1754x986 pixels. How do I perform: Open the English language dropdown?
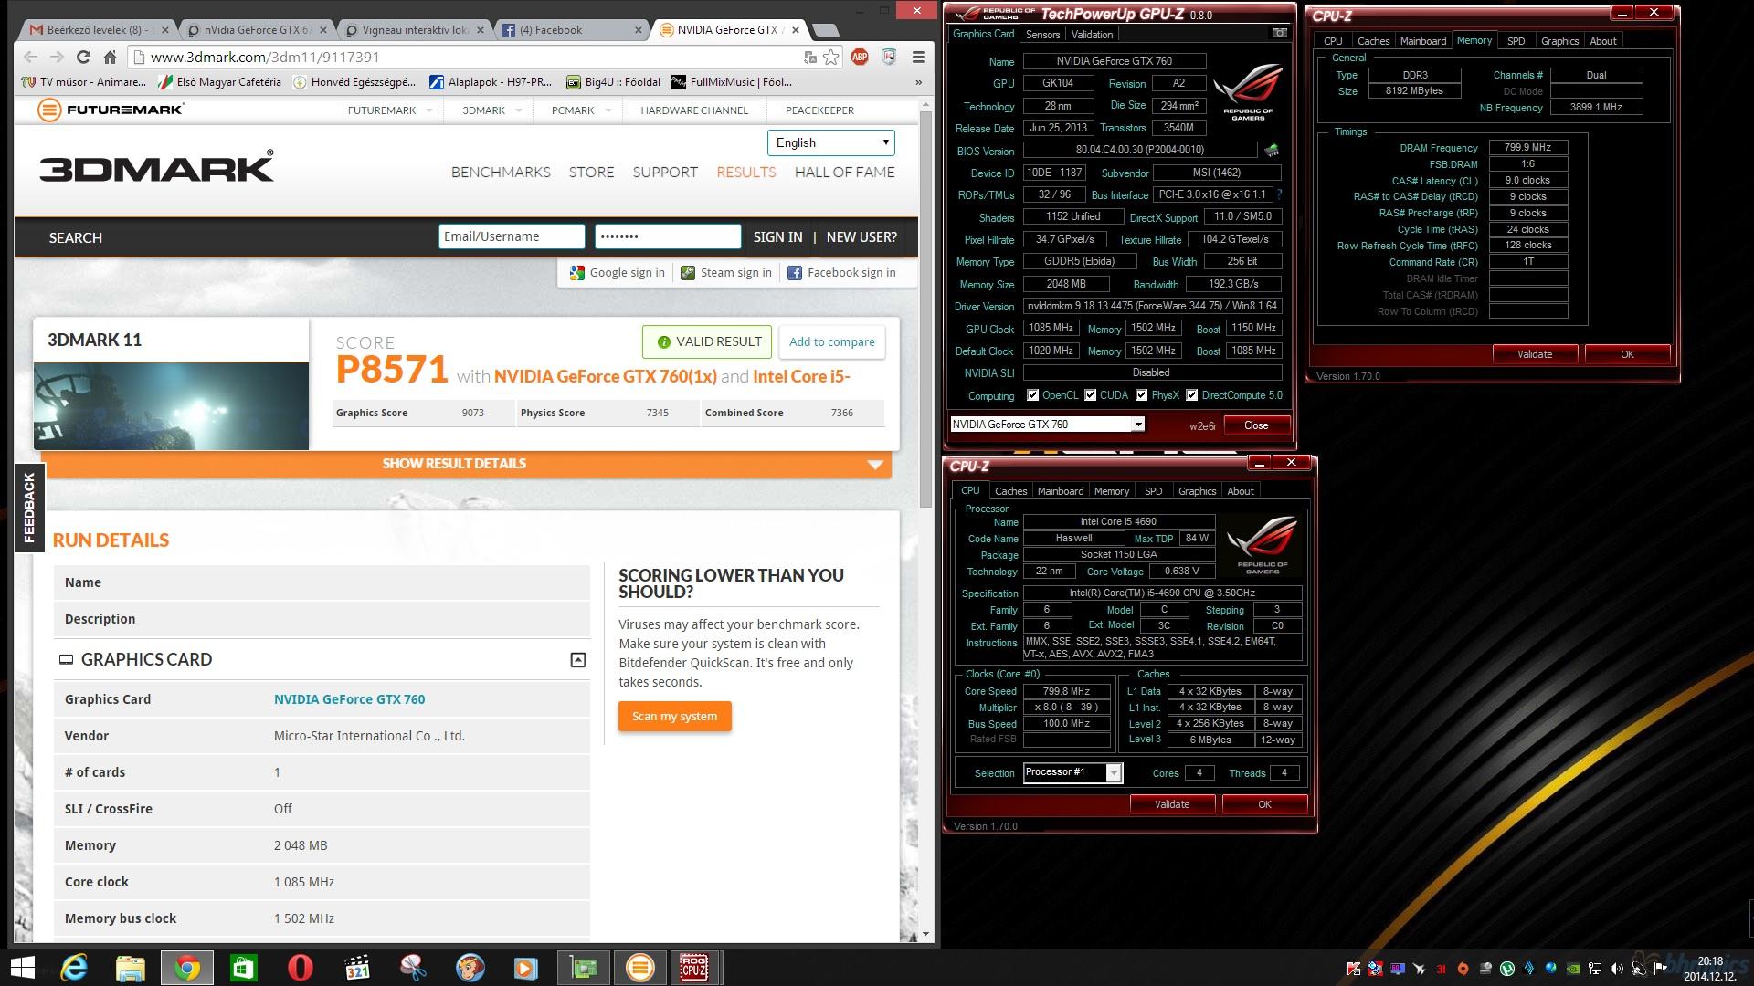(830, 142)
